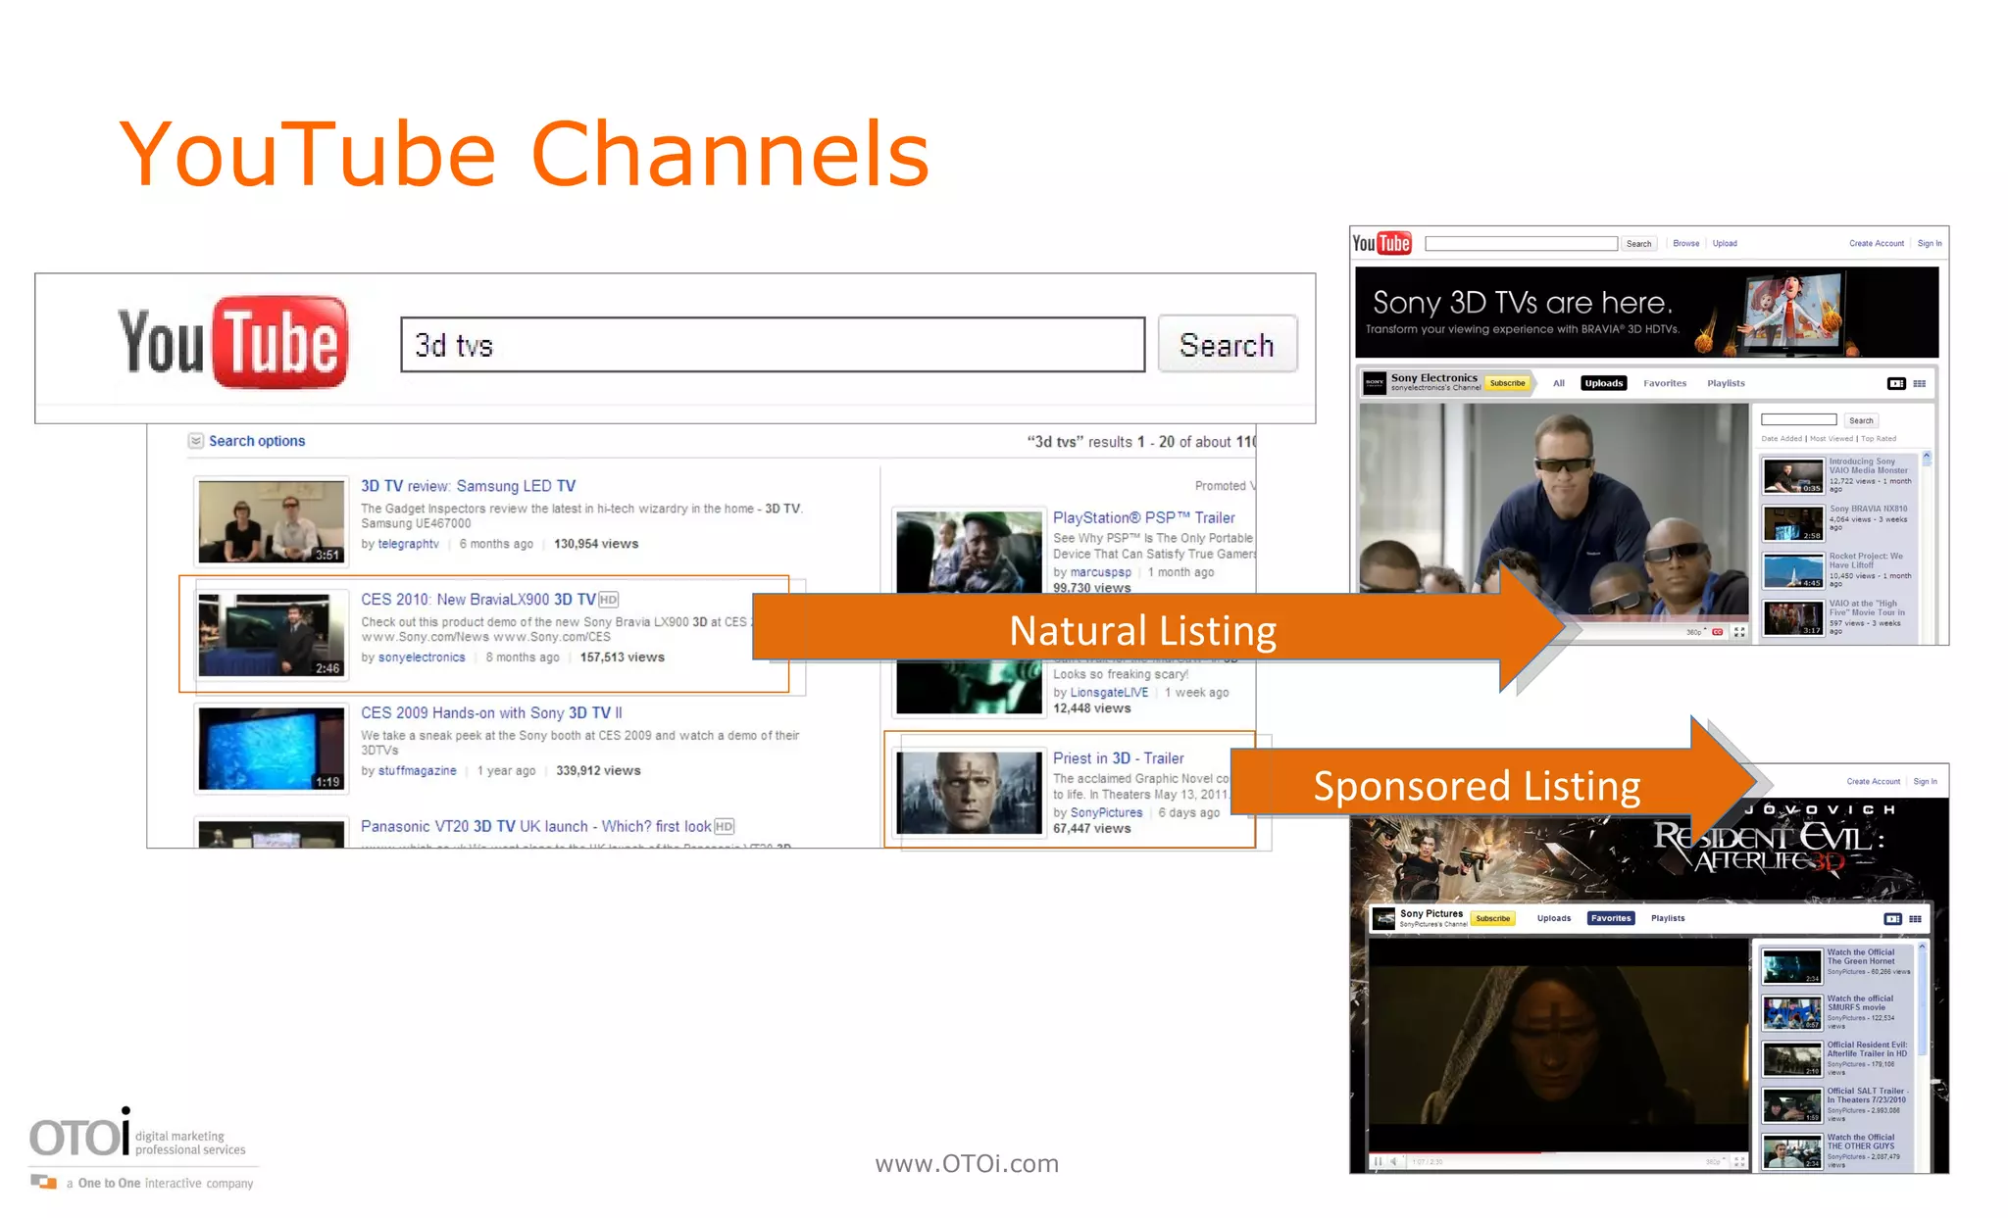Click the HD badge on the Panasonic VT20 result

tap(724, 826)
